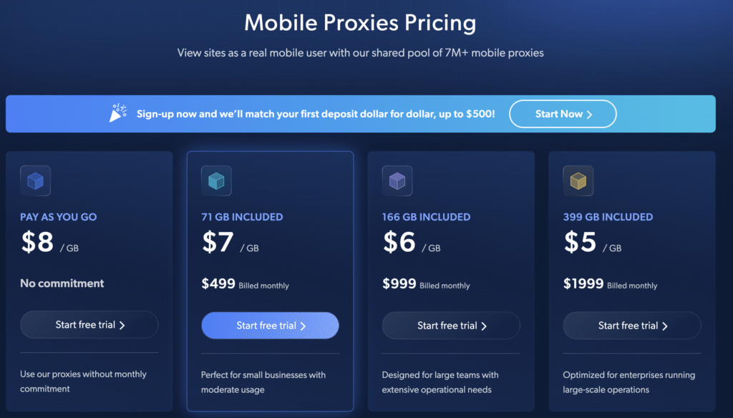This screenshot has height=418, width=733.
Task: Start free trial for 71 GB plan
Action: 270,326
